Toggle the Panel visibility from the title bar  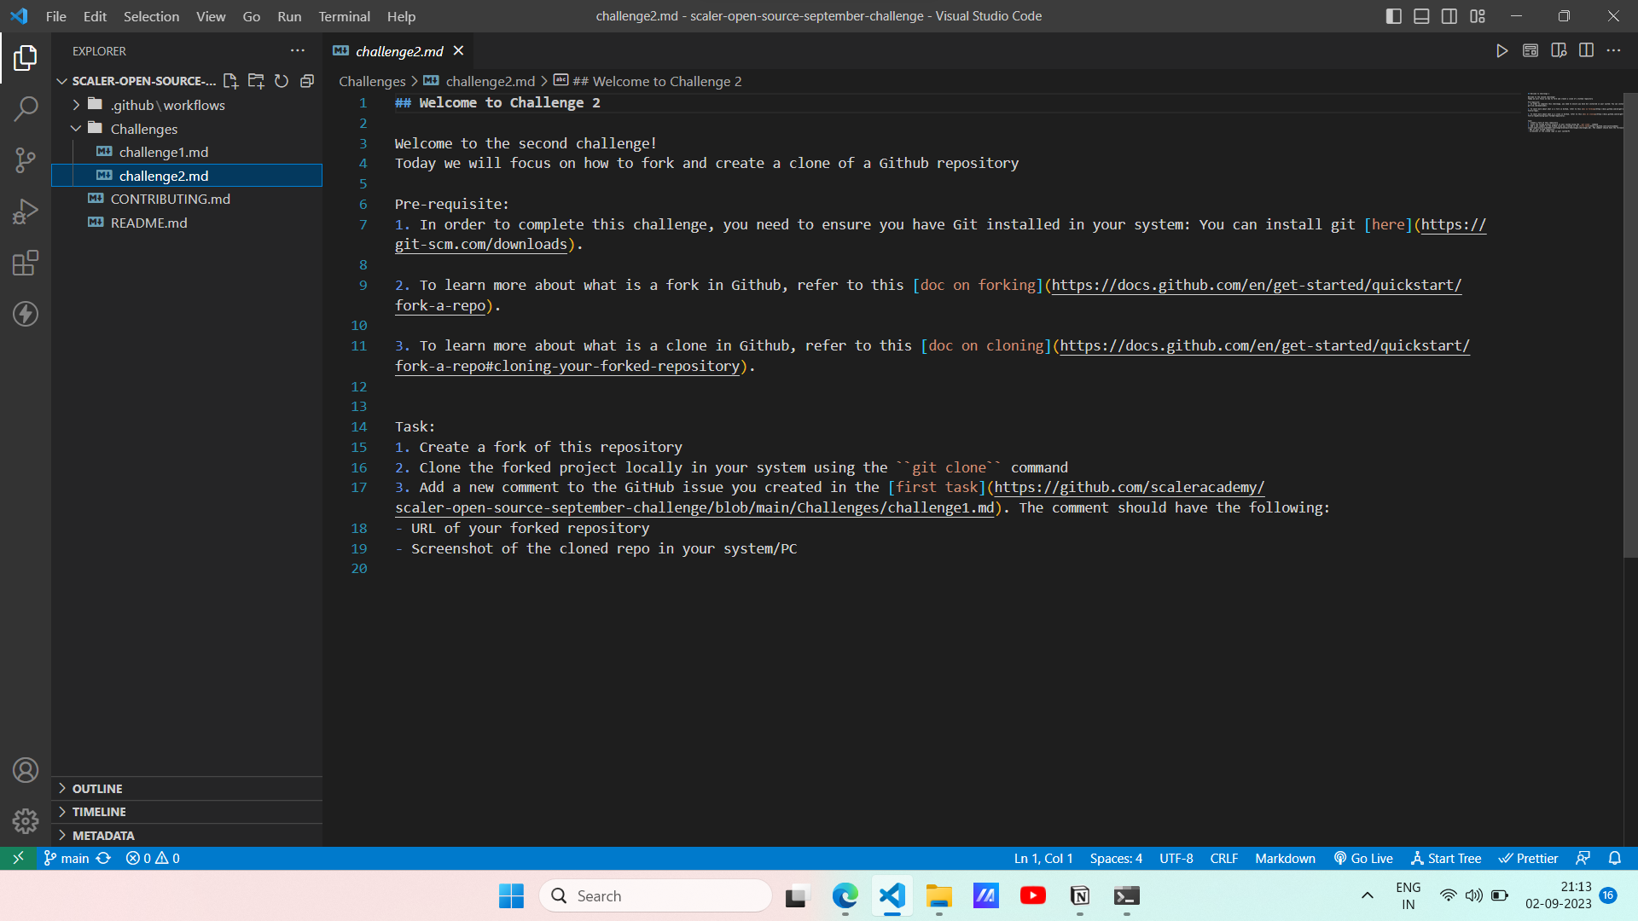[1420, 15]
